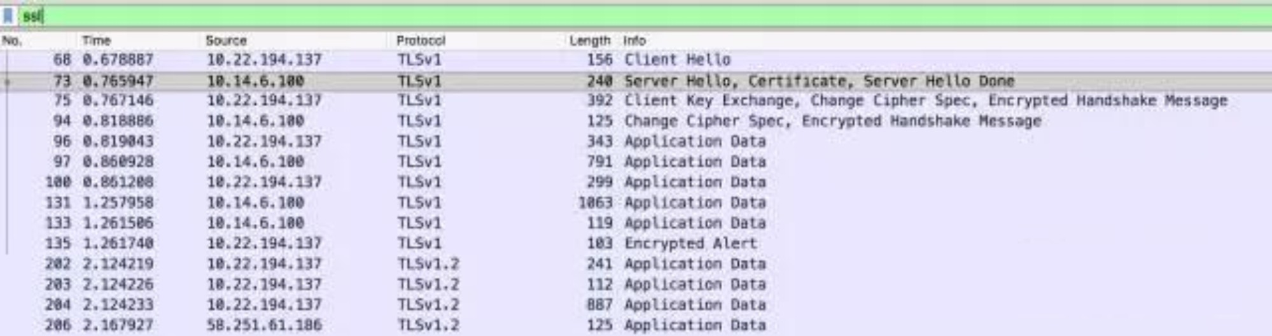Select packet with length 887
Screen dimensions: 1272x336
599,304
